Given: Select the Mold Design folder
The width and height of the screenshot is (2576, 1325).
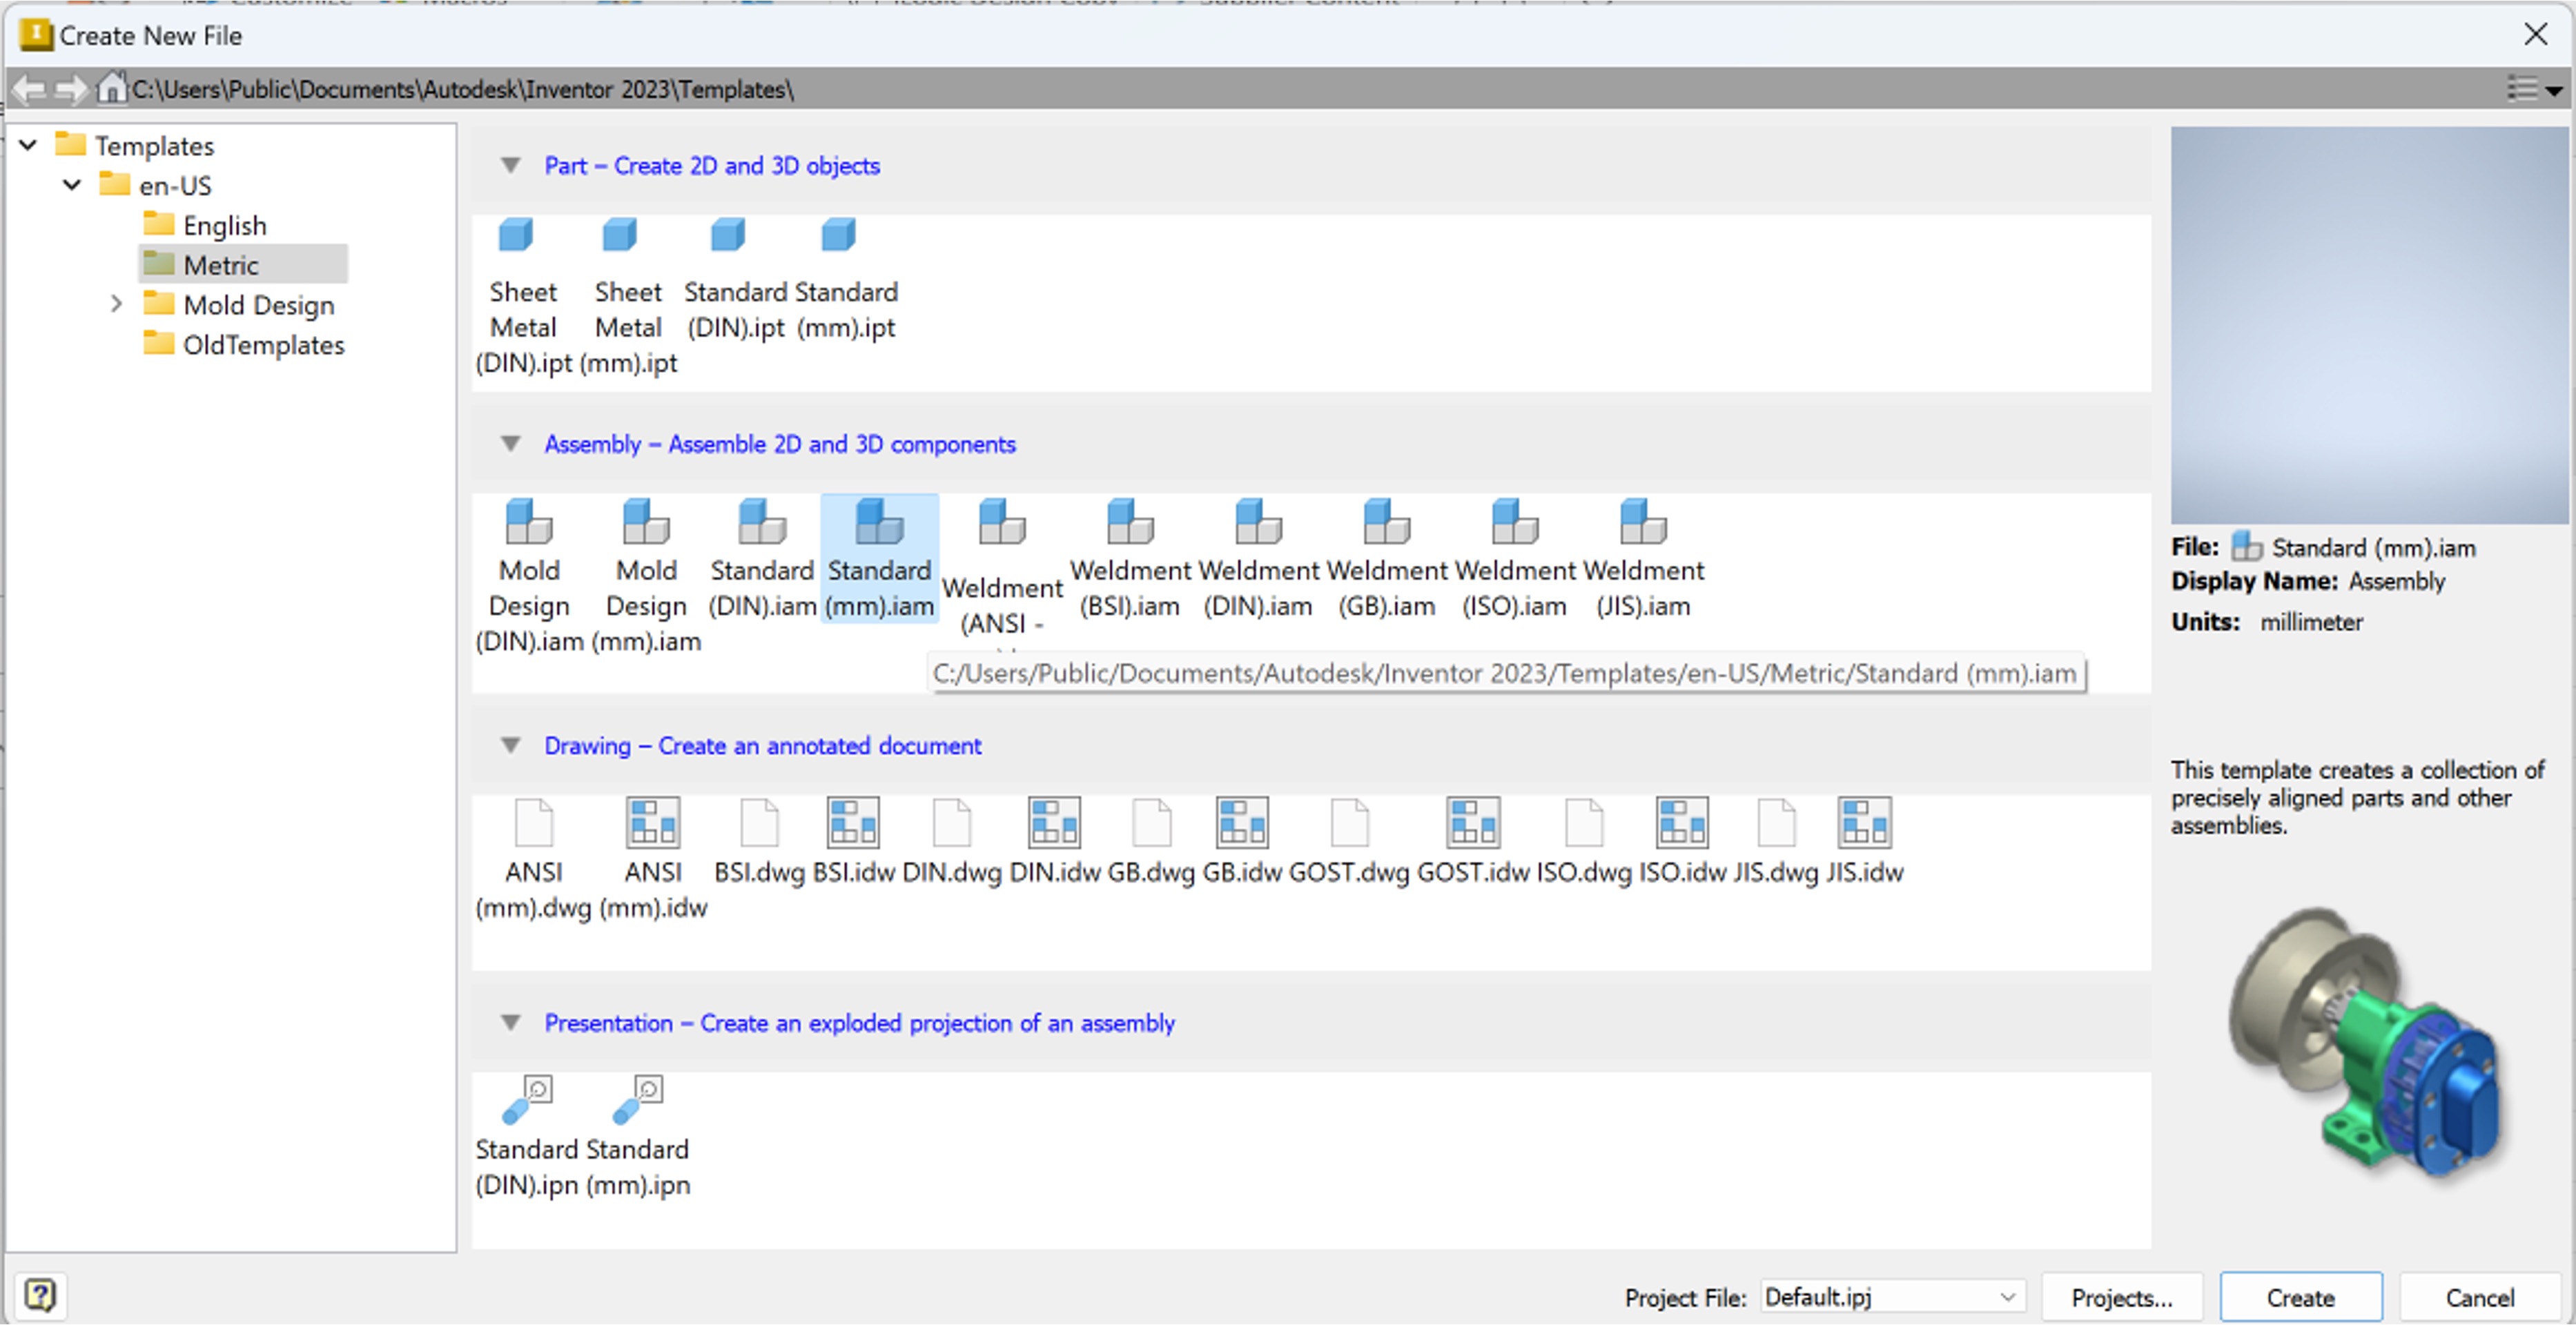Looking at the screenshot, I should [239, 305].
